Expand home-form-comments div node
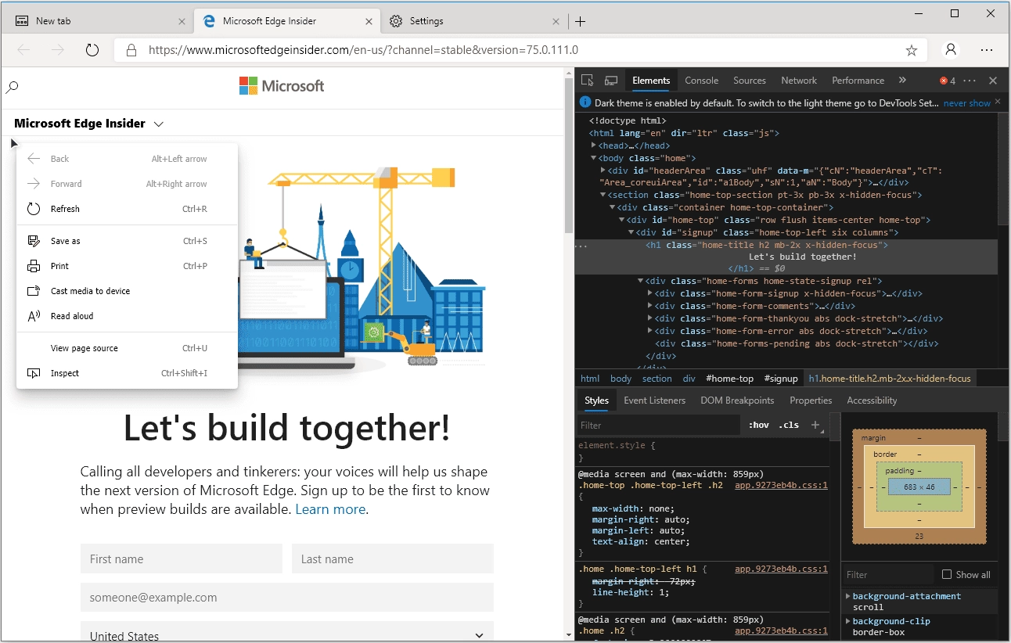Viewport: 1011px width, 643px height. point(650,306)
